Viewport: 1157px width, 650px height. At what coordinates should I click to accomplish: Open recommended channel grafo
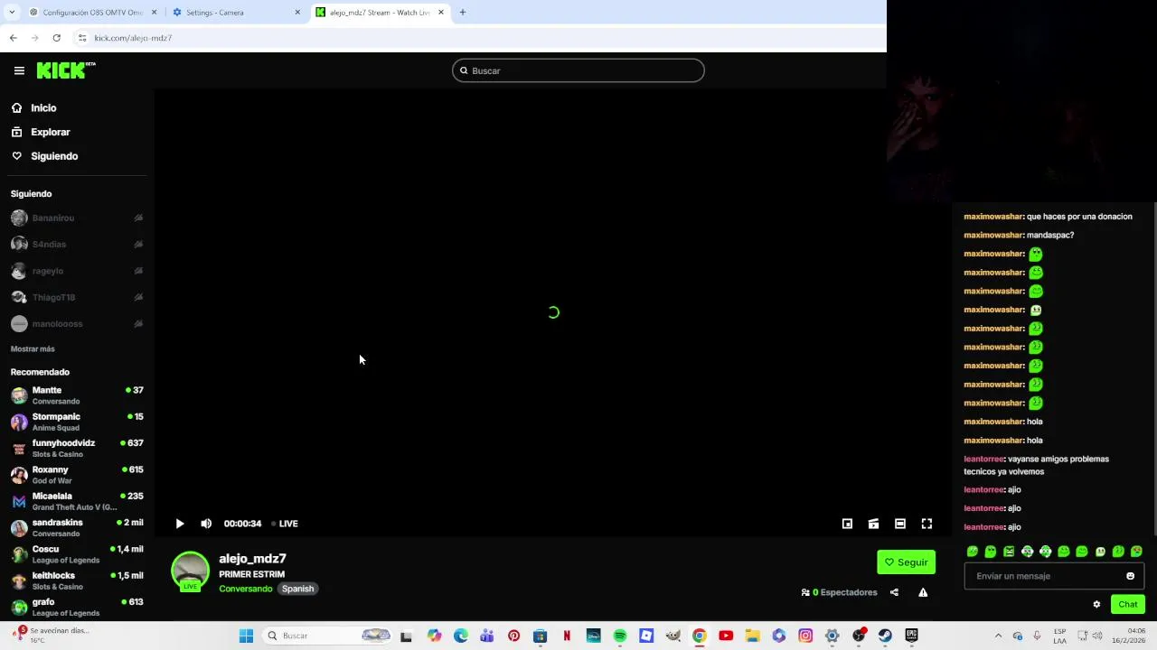(x=77, y=607)
